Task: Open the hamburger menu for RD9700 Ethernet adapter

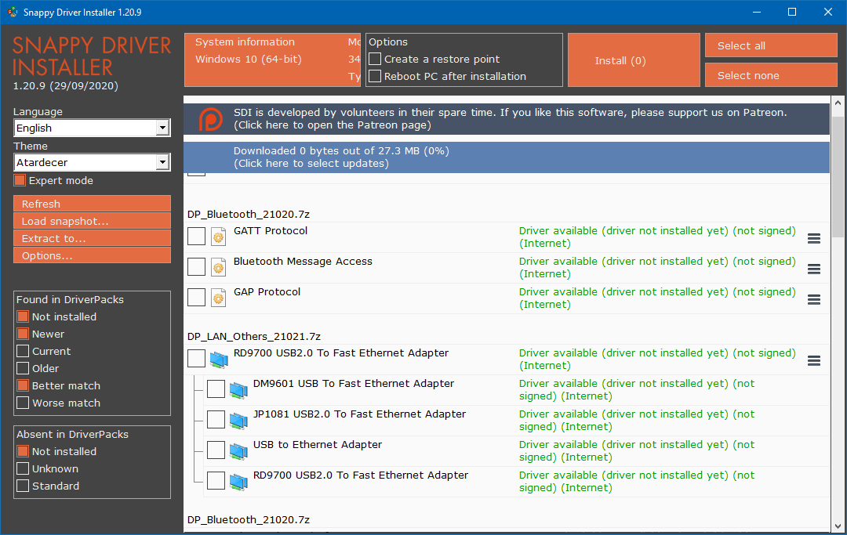Action: point(813,360)
